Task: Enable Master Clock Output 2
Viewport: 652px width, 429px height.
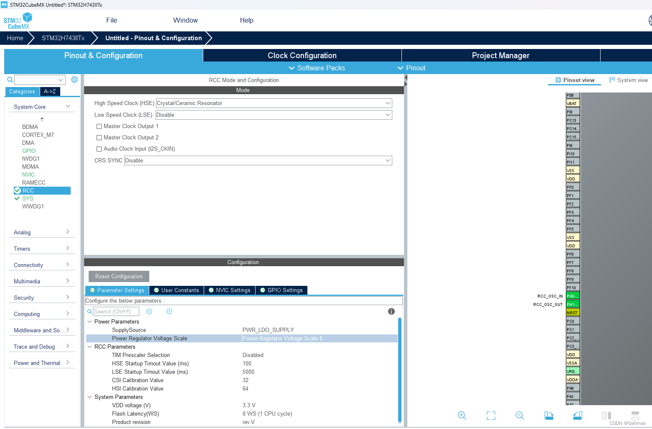Action: point(99,138)
